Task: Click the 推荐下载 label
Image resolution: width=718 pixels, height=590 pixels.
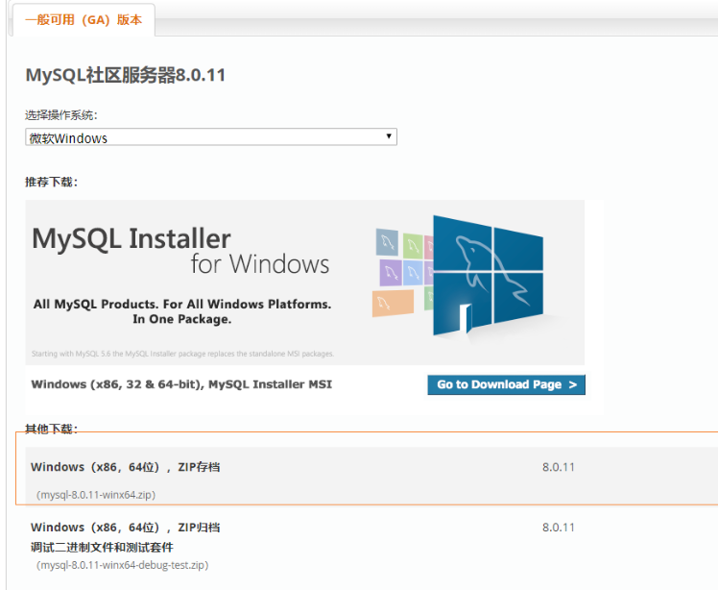Action: tap(51, 182)
